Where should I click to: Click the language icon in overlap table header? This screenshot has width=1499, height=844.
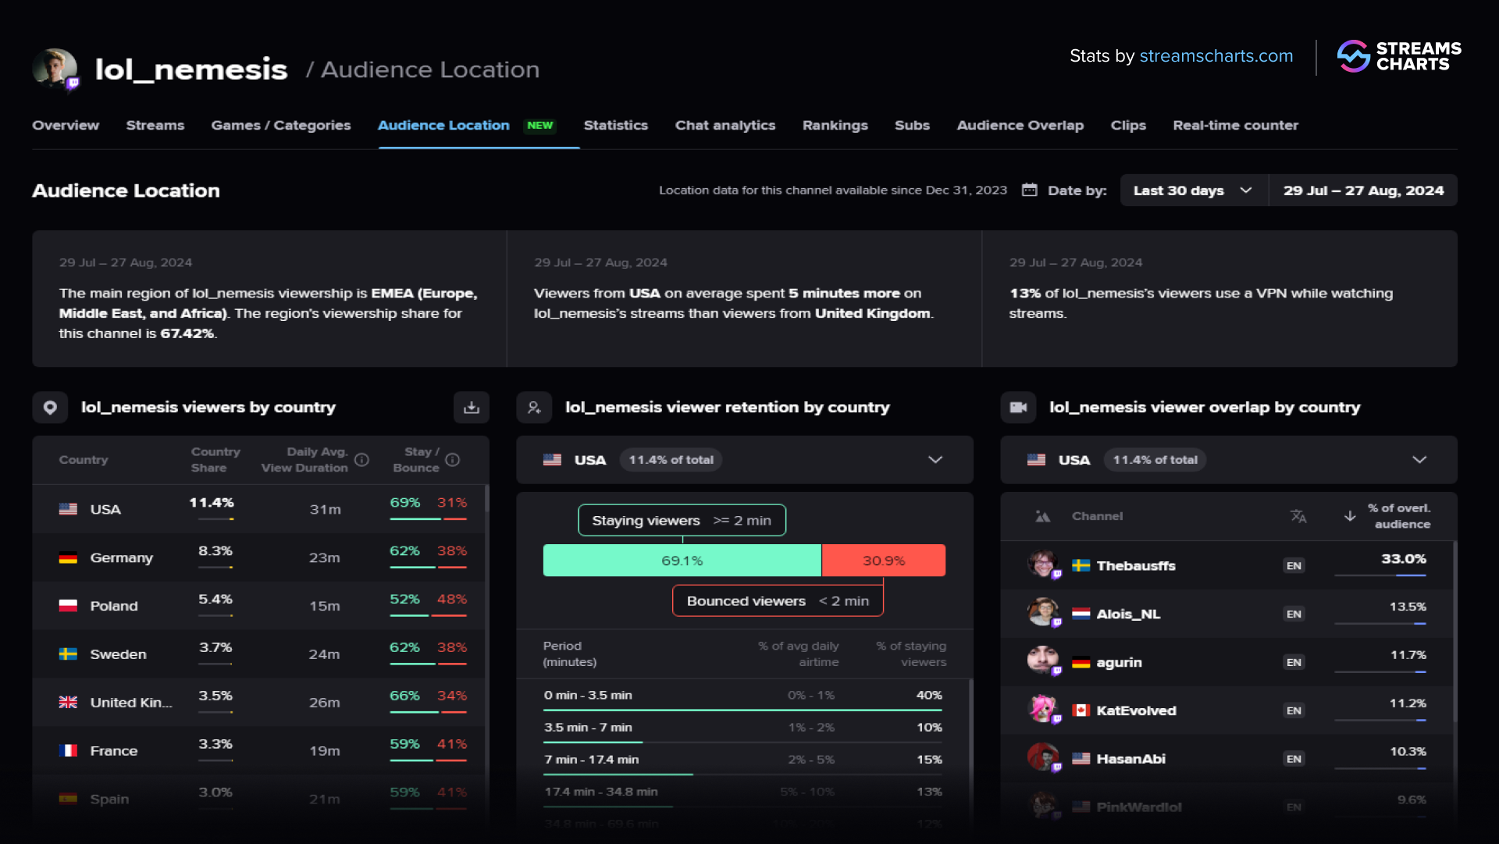(1298, 516)
